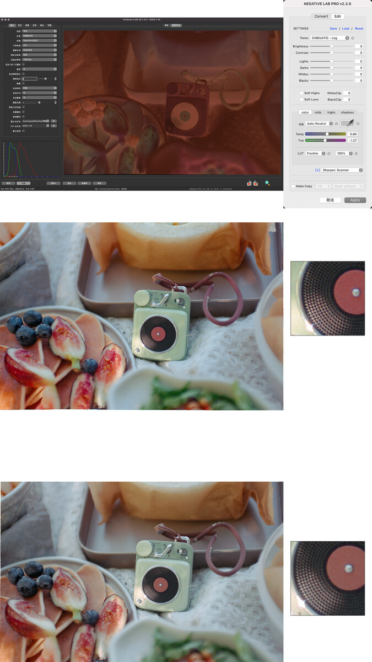Click the VueScan negative preview image
Image resolution: width=372 pixels, height=662 pixels.
pos(172,102)
